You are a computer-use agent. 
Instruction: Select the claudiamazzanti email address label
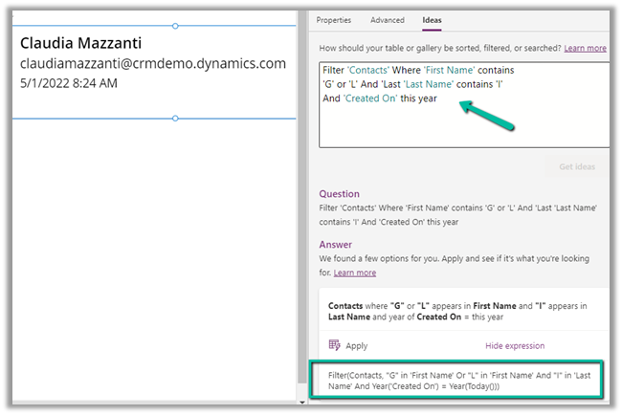pos(153,63)
